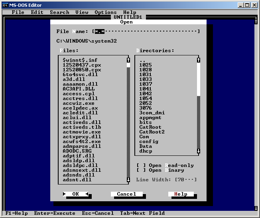Click the Line Width field
The width and height of the screenshot is (260, 218).
click(186, 179)
